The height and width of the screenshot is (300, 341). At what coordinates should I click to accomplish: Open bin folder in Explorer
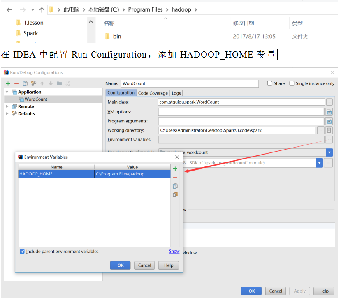113,36
